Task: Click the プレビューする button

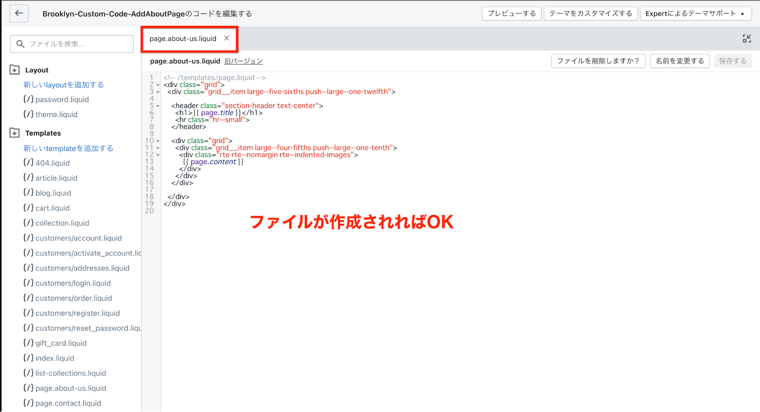Action: coord(511,13)
